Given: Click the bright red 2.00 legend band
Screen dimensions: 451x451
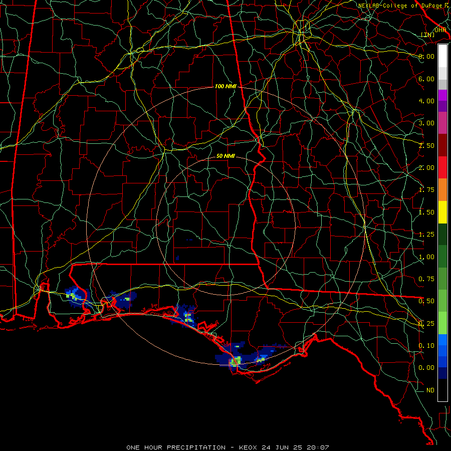Looking at the screenshot, I should (442, 167).
